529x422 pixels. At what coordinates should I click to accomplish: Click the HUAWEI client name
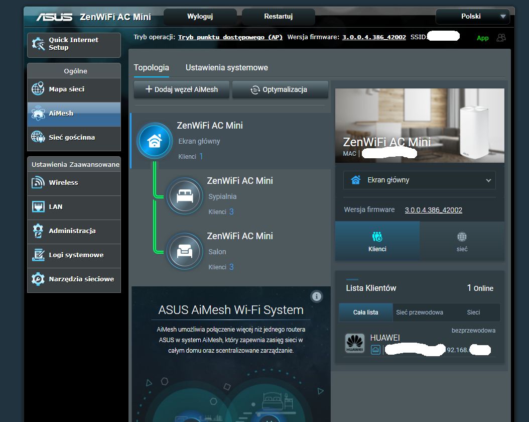385,338
